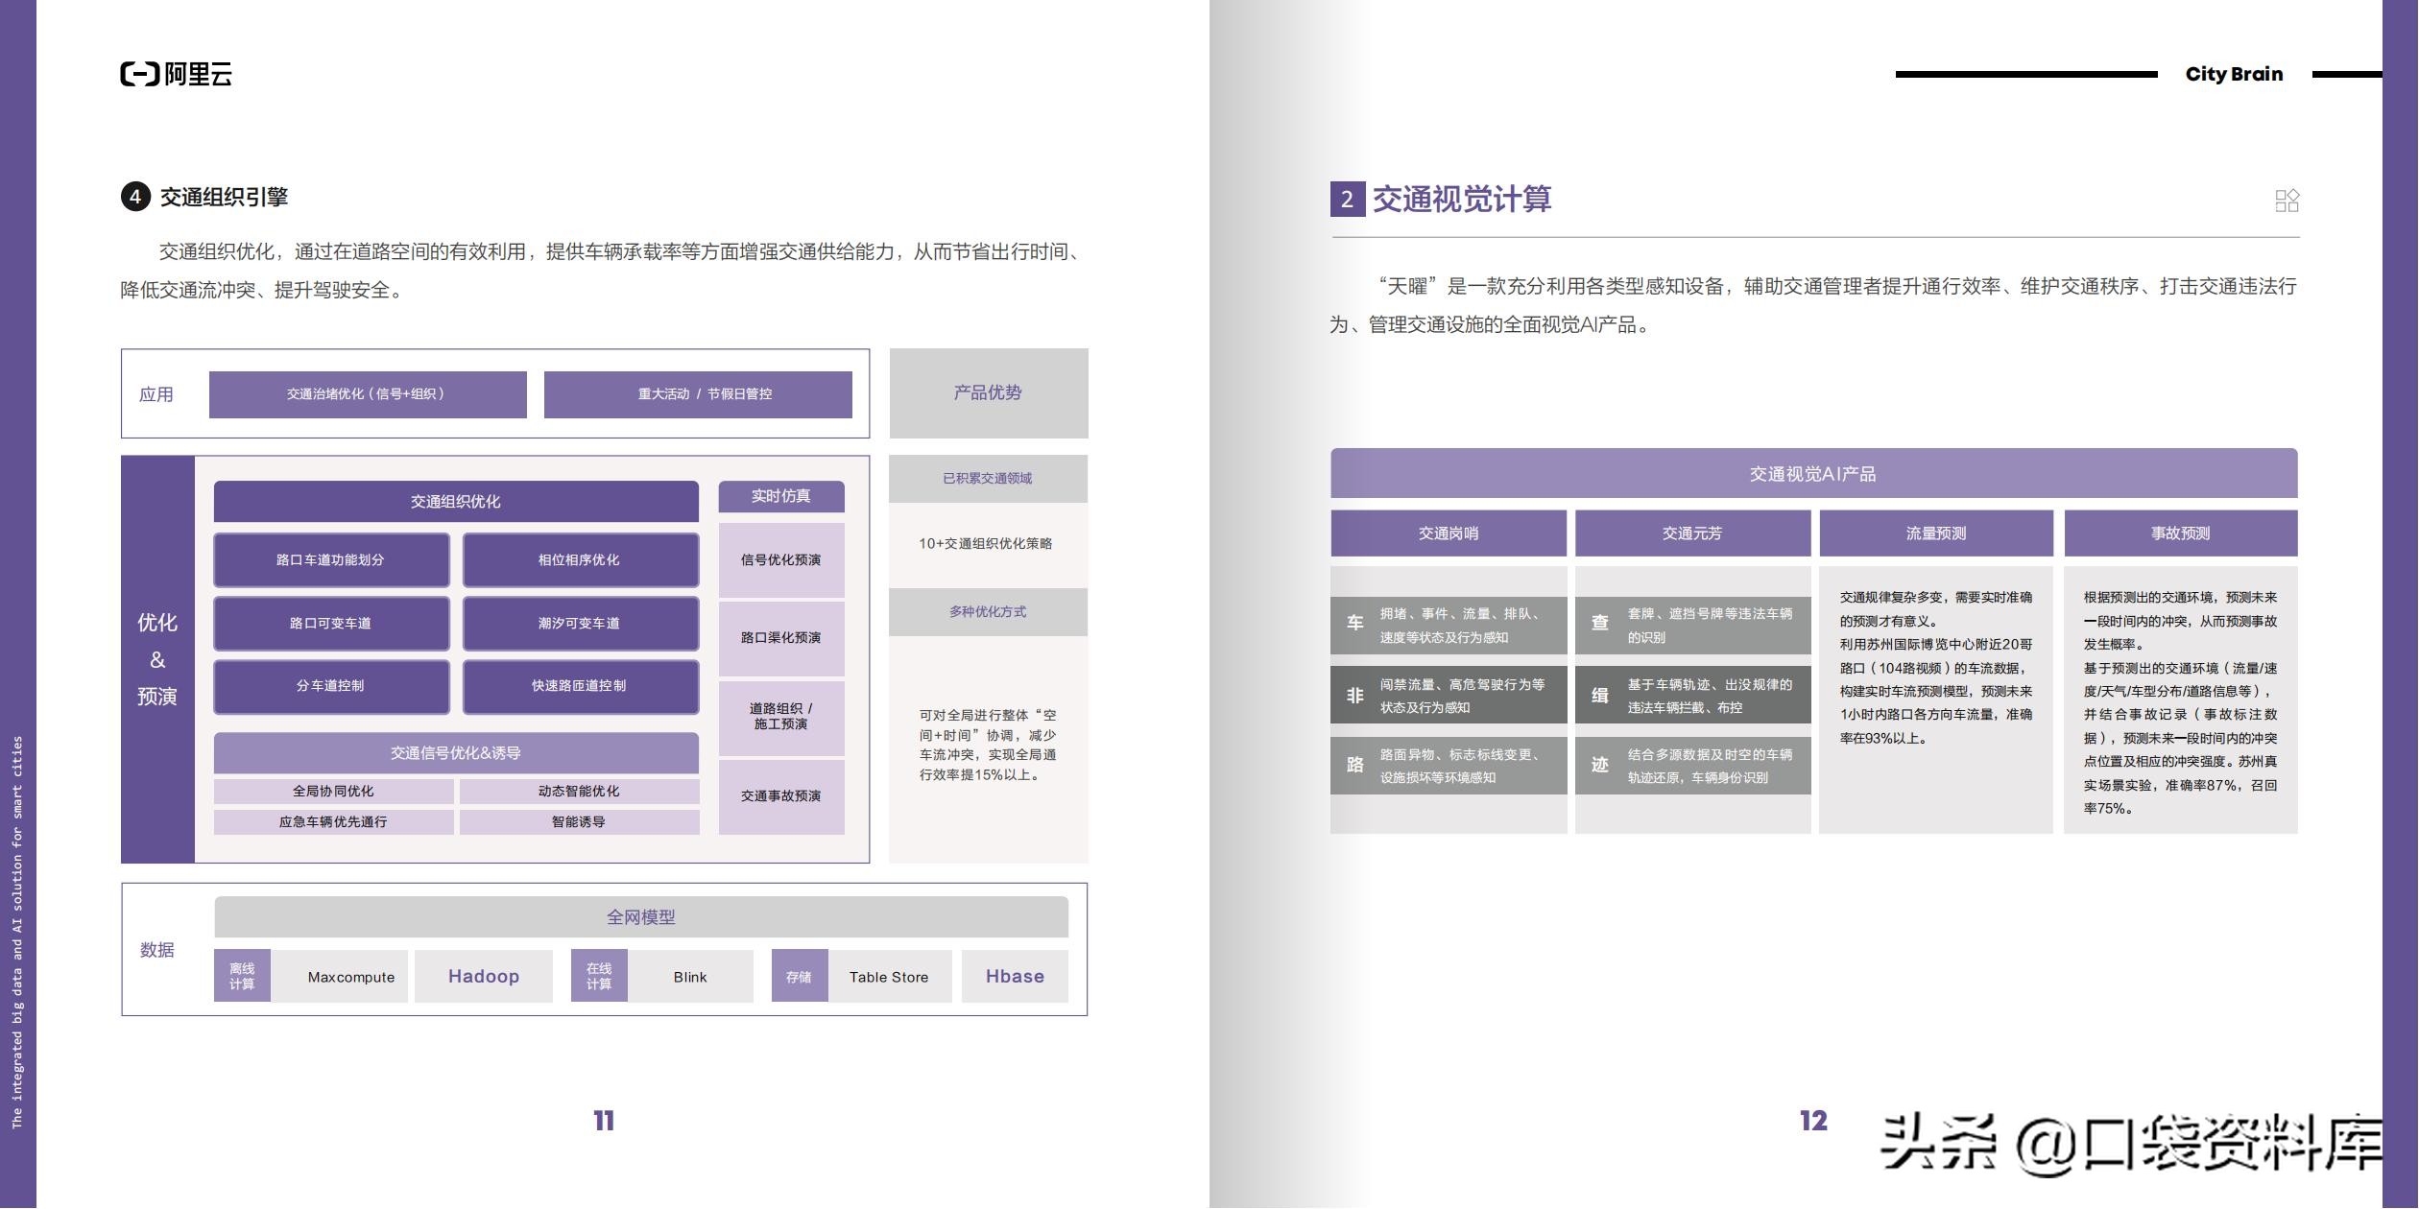Viewport: 2419px width, 1209px height.
Task: Click the 查 category icon tile
Action: pos(1599,625)
